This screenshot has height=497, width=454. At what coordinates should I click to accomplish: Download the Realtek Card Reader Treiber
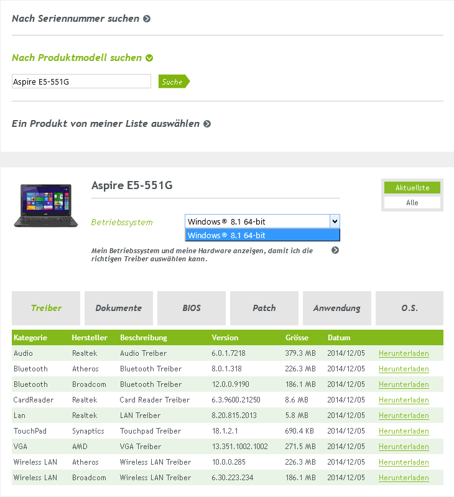[404, 400]
